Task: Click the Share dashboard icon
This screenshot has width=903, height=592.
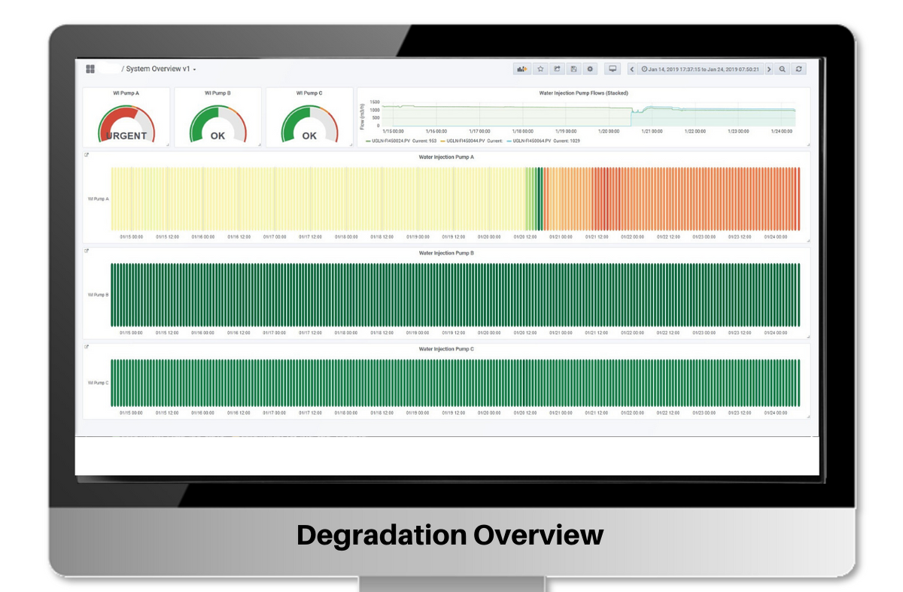Action: (557, 68)
